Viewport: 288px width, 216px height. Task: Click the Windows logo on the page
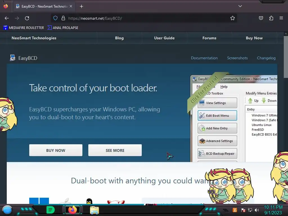coord(39,201)
